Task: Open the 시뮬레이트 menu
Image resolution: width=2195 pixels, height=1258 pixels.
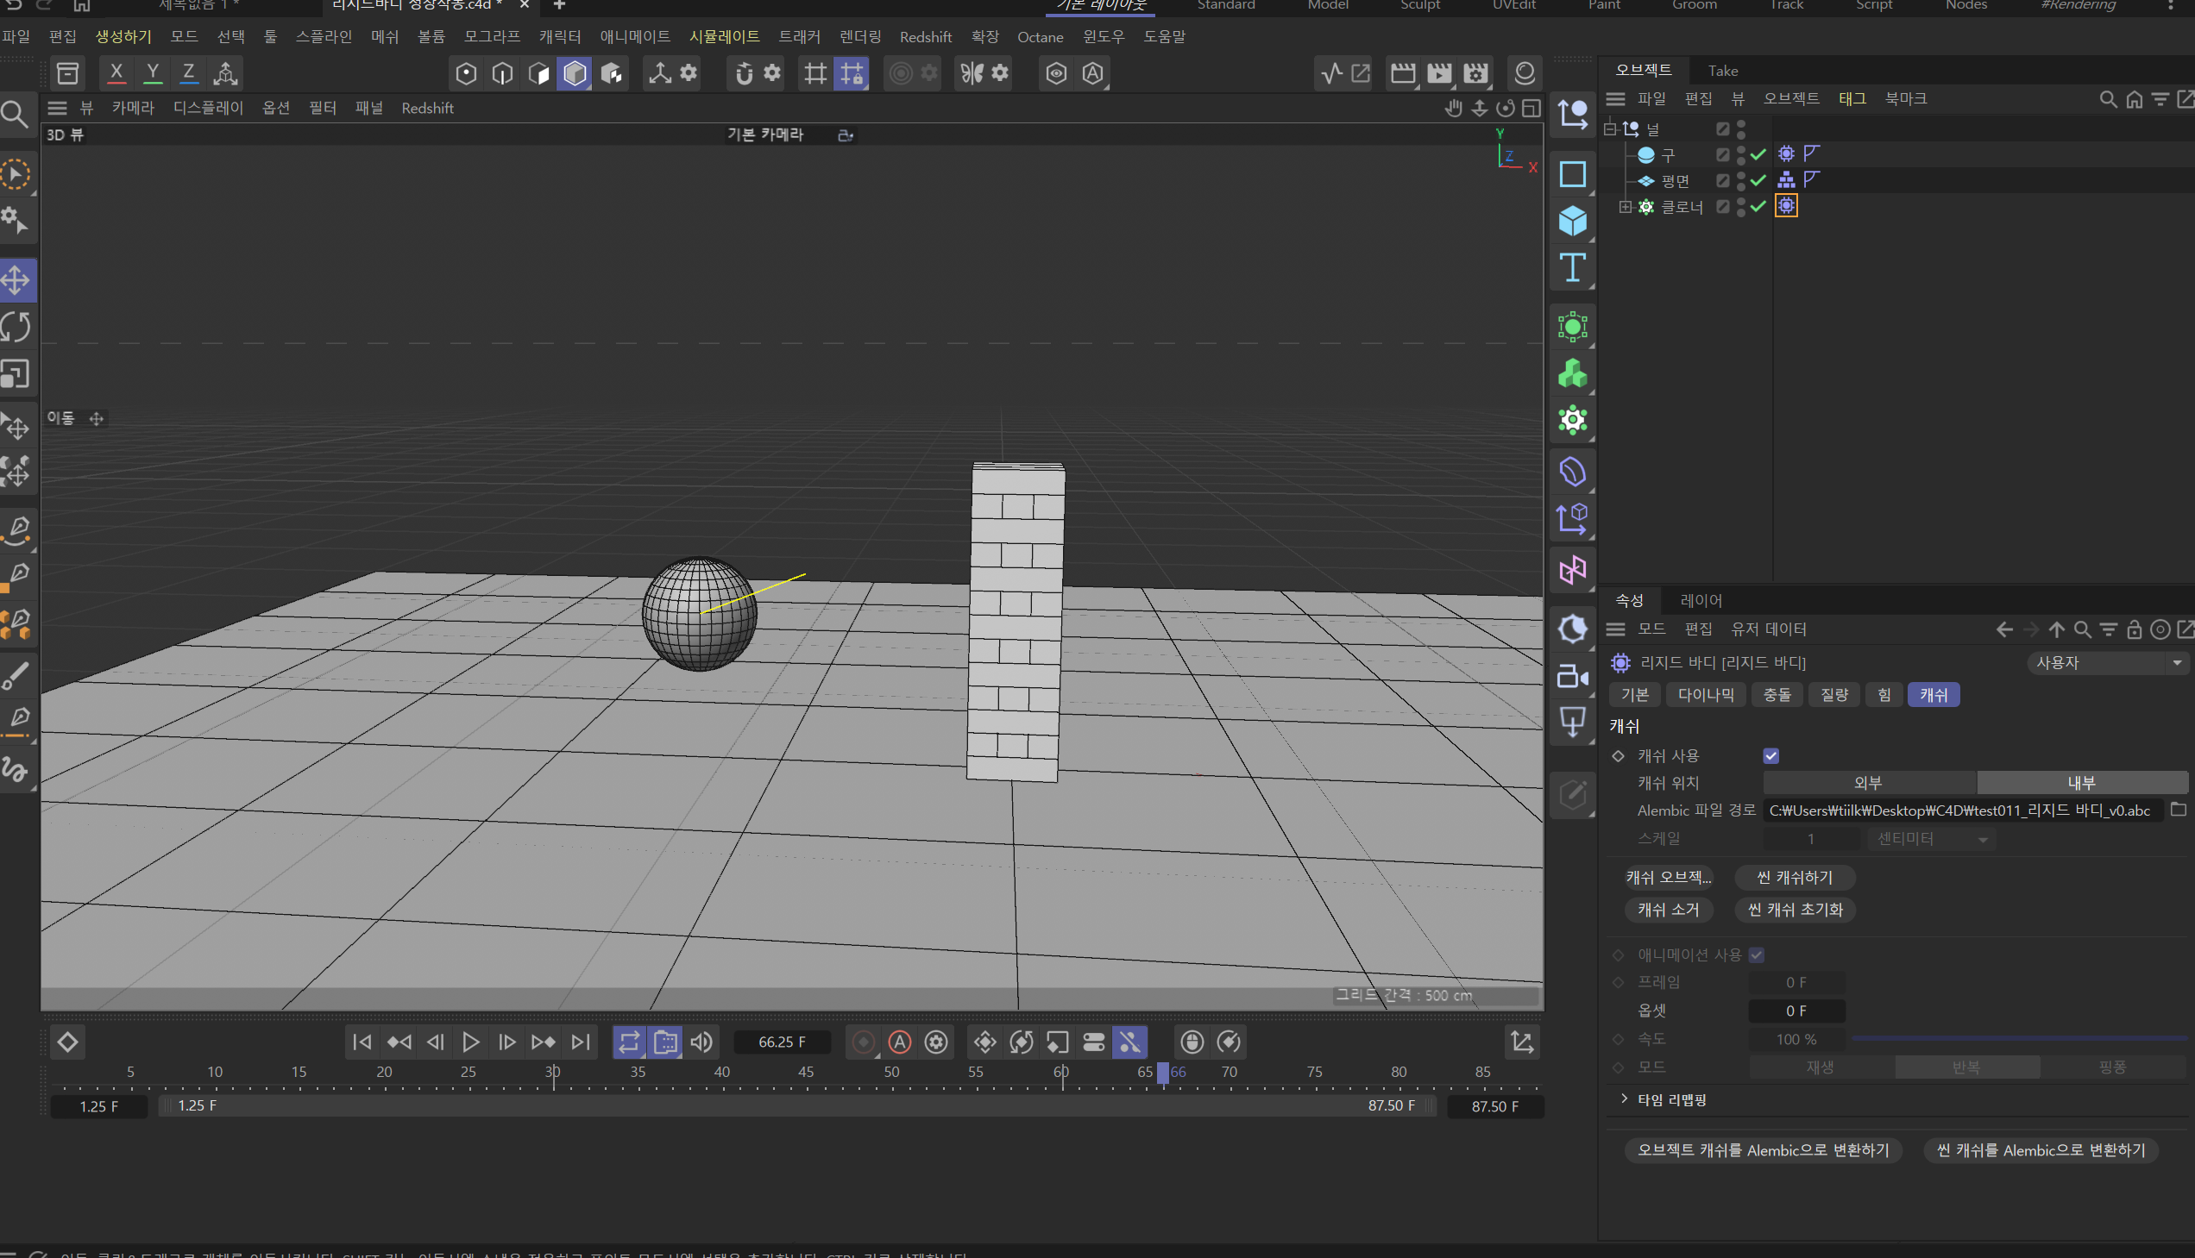Action: click(724, 36)
